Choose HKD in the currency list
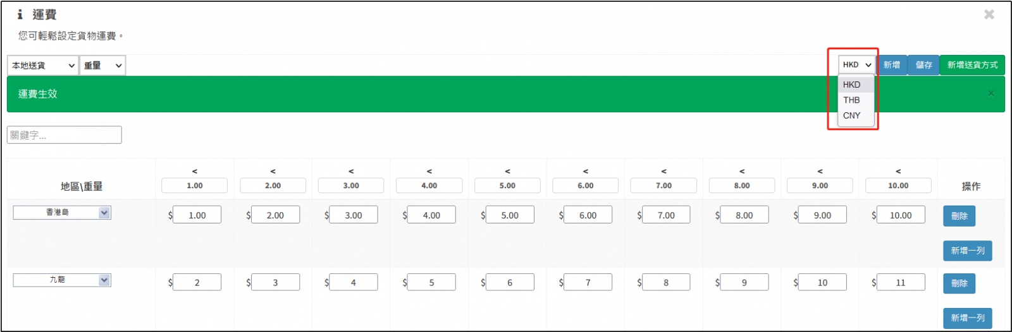 [x=852, y=85]
